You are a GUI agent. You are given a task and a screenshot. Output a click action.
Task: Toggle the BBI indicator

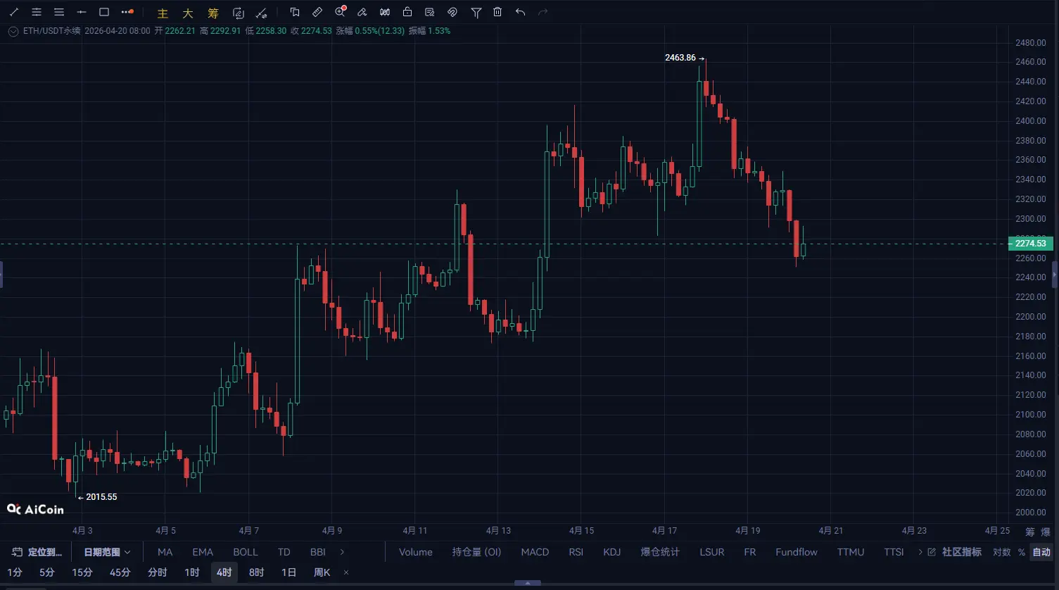[x=318, y=552]
